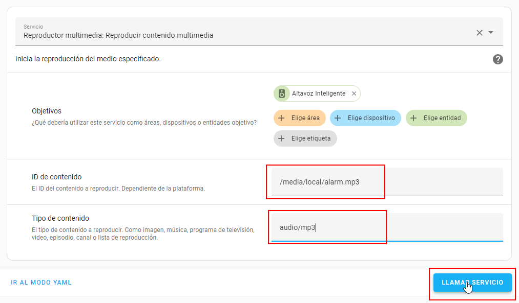Expand the Servicio dropdown arrow

click(491, 33)
